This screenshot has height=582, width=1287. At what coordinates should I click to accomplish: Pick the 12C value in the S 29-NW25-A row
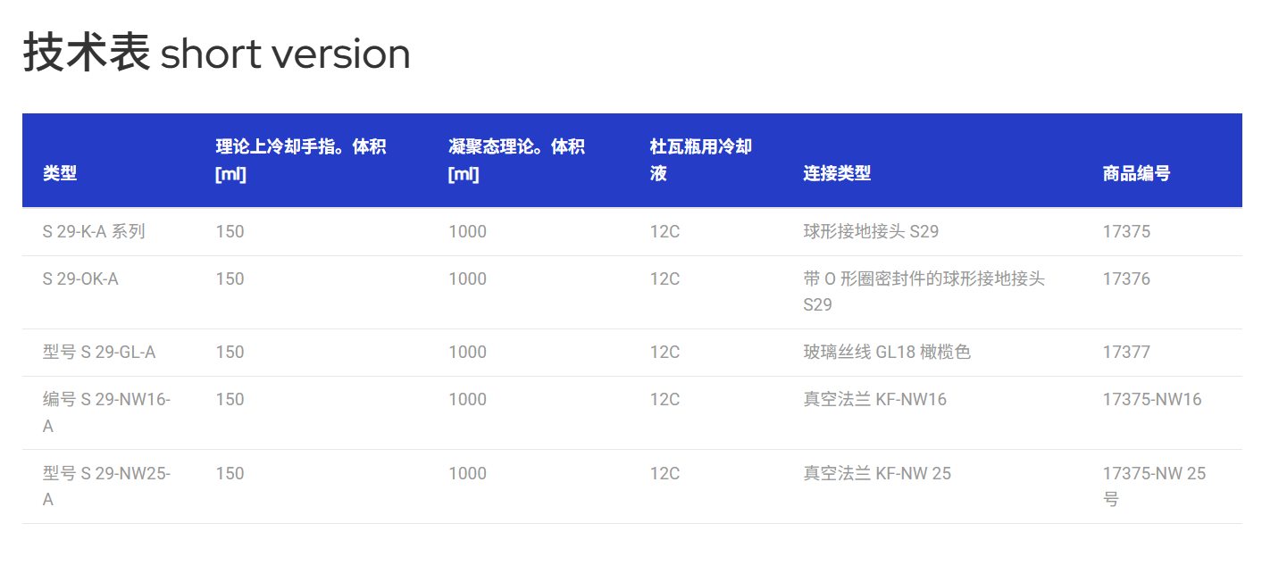[x=664, y=474]
